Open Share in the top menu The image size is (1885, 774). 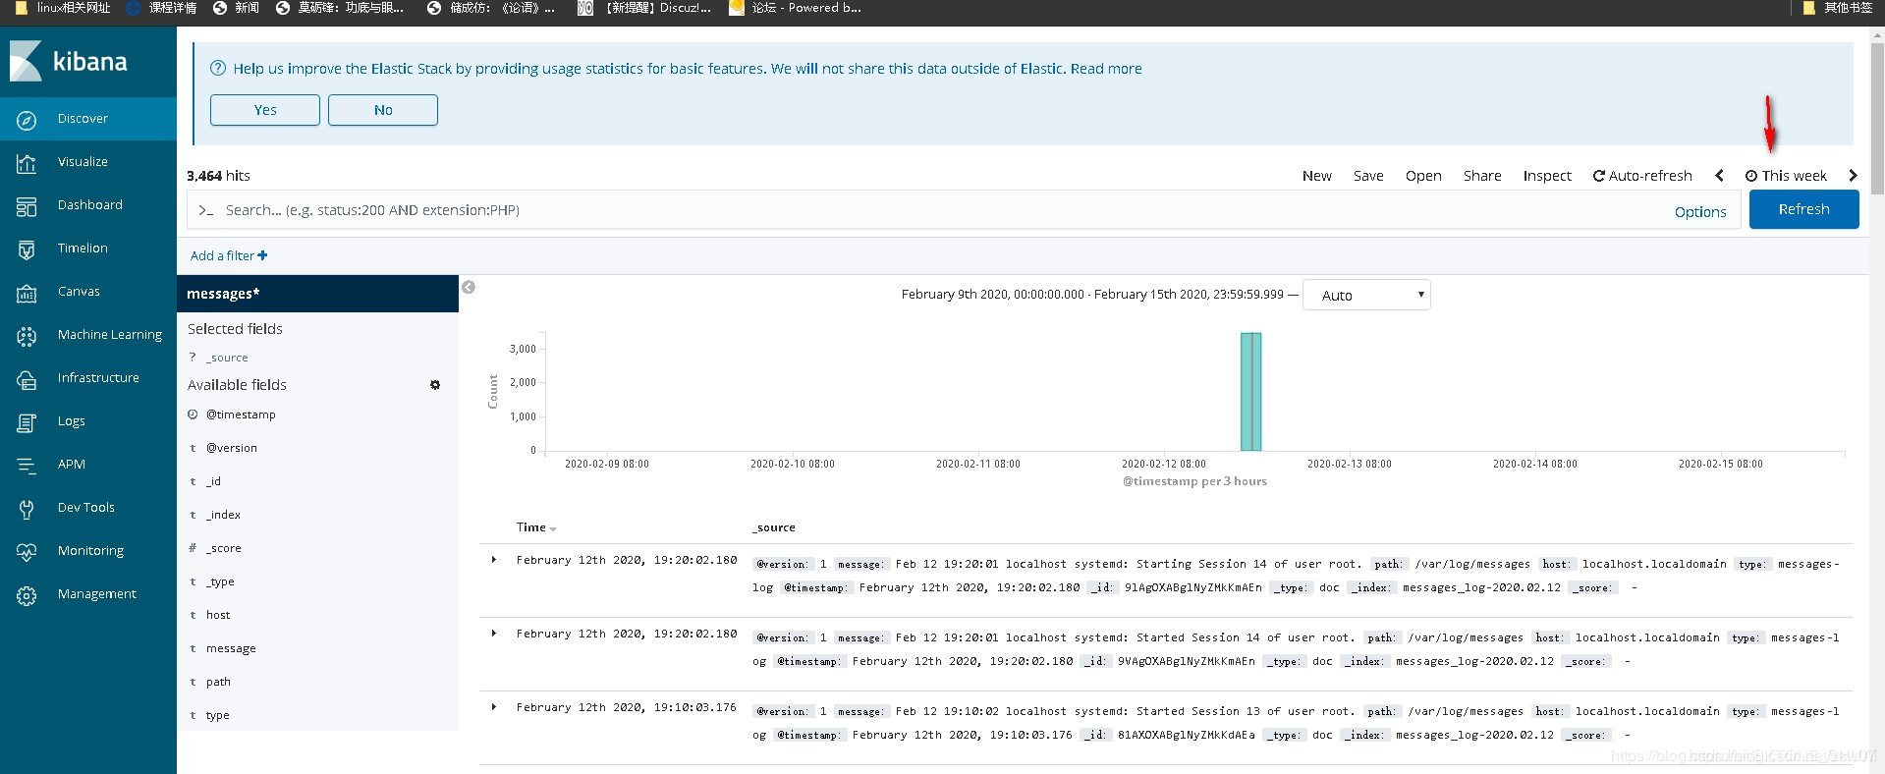tap(1482, 176)
